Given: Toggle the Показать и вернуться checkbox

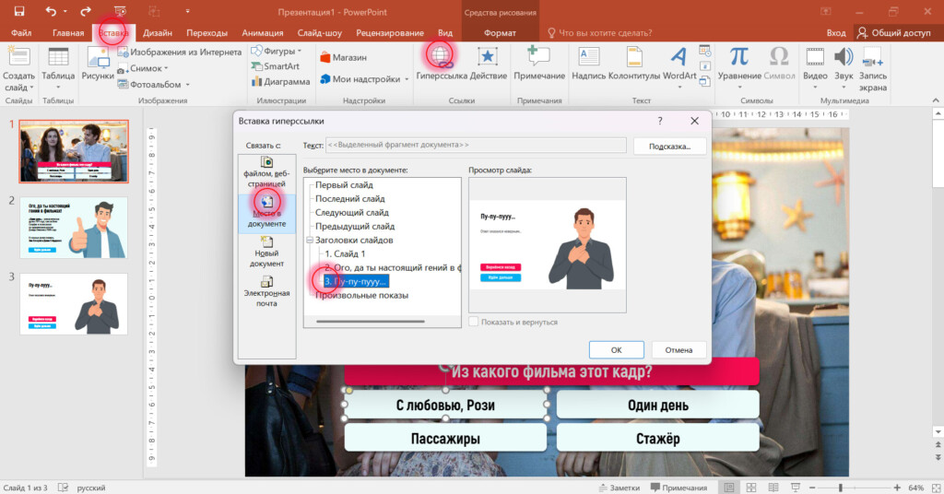Looking at the screenshot, I should click(474, 322).
